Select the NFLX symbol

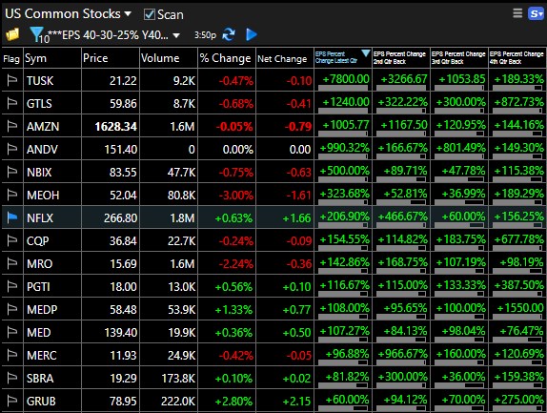tap(40, 218)
